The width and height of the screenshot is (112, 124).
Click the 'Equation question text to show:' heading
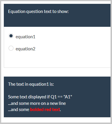[38, 11]
